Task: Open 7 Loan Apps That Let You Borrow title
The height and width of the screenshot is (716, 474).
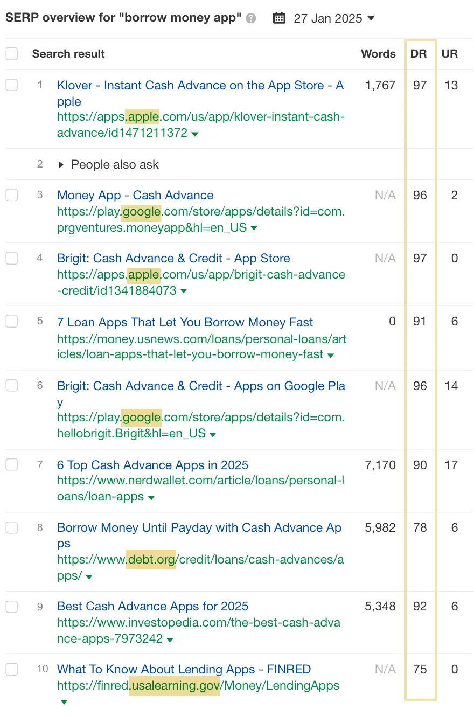Action: point(185,322)
